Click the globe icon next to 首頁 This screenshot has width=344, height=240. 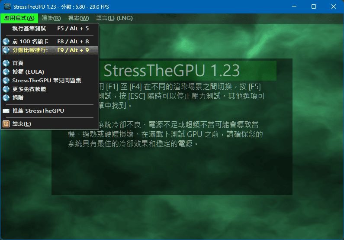[6, 63]
